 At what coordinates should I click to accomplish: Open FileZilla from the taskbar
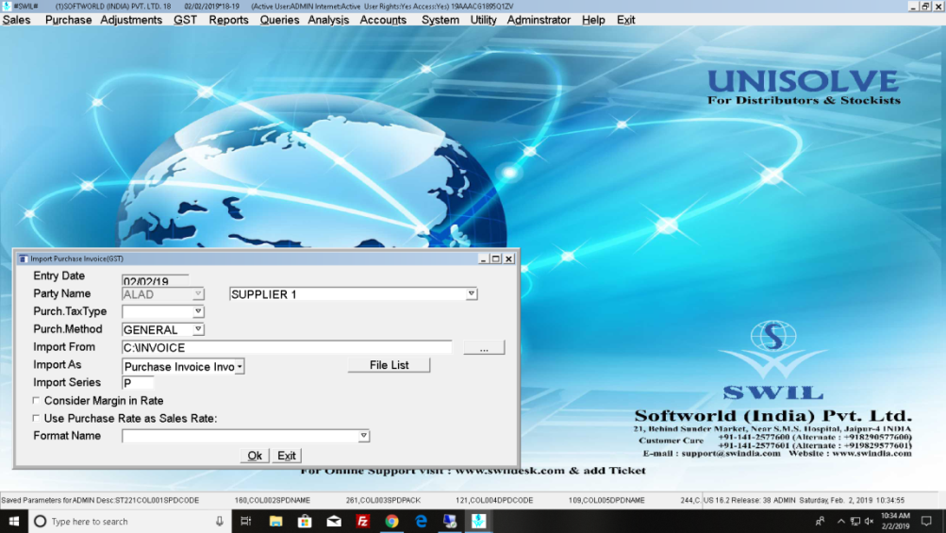coord(362,522)
